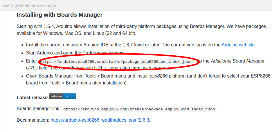Screen dimensions: 272x132
Task: Click the intro paragraph starting with 1.6.4
Action: click(x=141, y=30)
